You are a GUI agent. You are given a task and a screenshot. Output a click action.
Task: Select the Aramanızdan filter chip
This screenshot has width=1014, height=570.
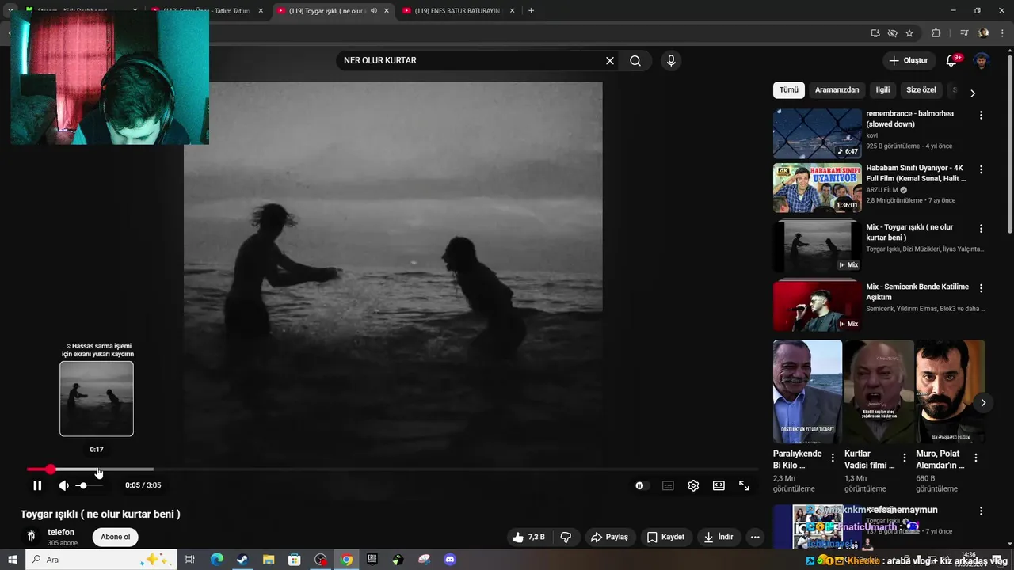(837, 90)
